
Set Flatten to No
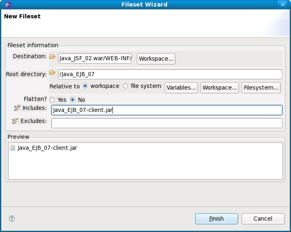(x=73, y=100)
